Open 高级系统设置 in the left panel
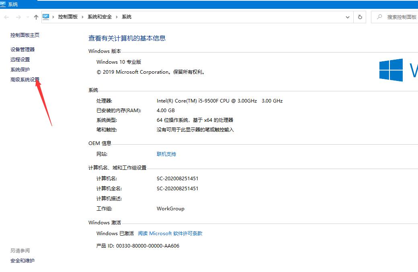 click(x=24, y=80)
